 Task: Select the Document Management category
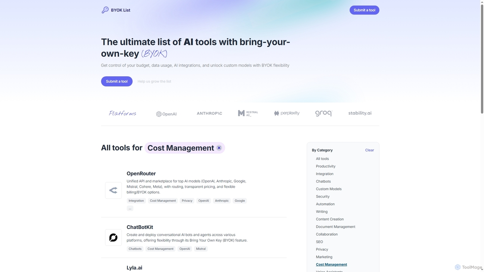(336, 227)
